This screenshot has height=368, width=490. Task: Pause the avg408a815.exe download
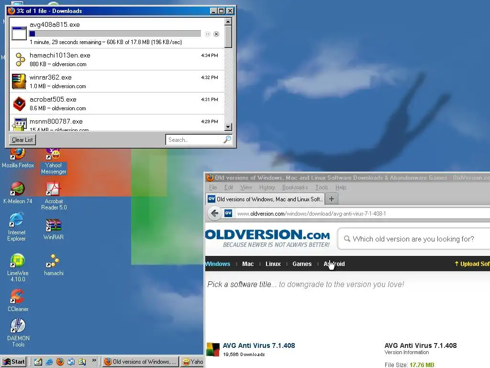point(208,34)
